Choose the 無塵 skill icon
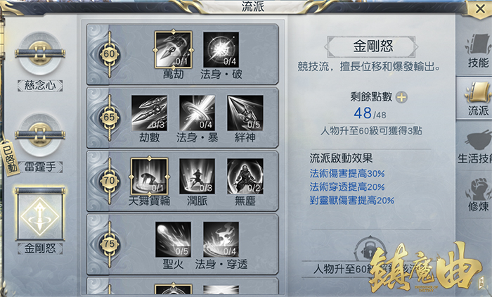 coord(245,176)
